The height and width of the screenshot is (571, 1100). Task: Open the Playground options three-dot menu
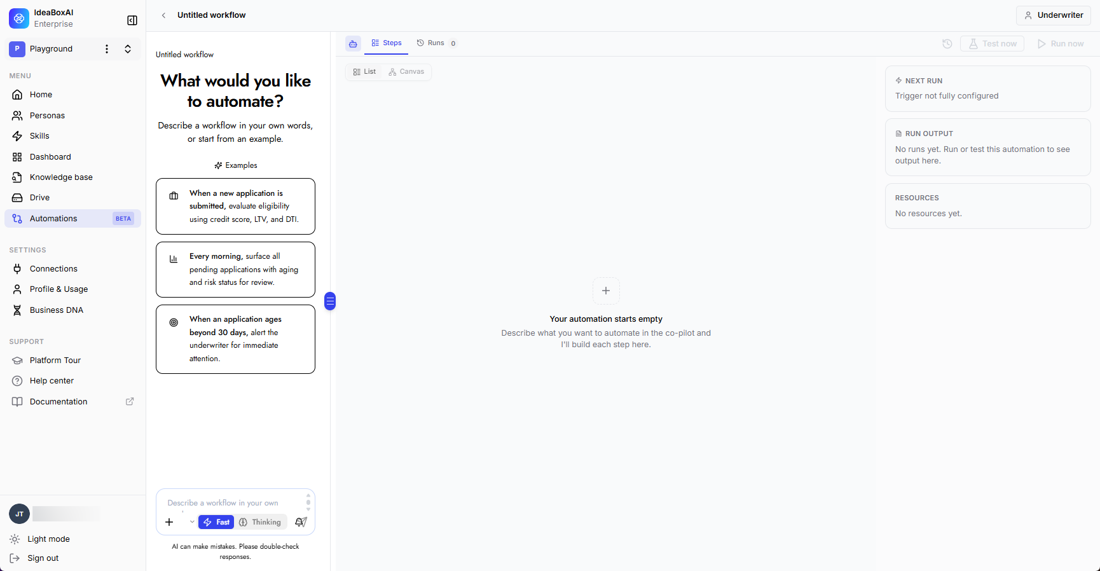click(107, 49)
